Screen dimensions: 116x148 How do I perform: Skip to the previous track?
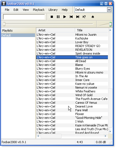[x=71, y=17]
